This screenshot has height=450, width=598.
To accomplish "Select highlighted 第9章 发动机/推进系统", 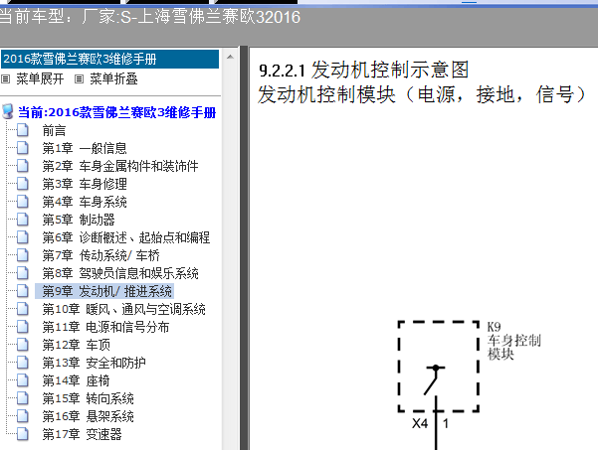I will pyautogui.click(x=104, y=291).
